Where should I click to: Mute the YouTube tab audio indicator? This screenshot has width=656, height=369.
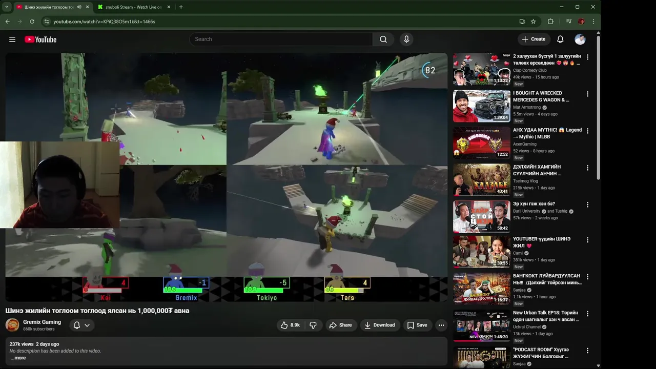coord(79,7)
